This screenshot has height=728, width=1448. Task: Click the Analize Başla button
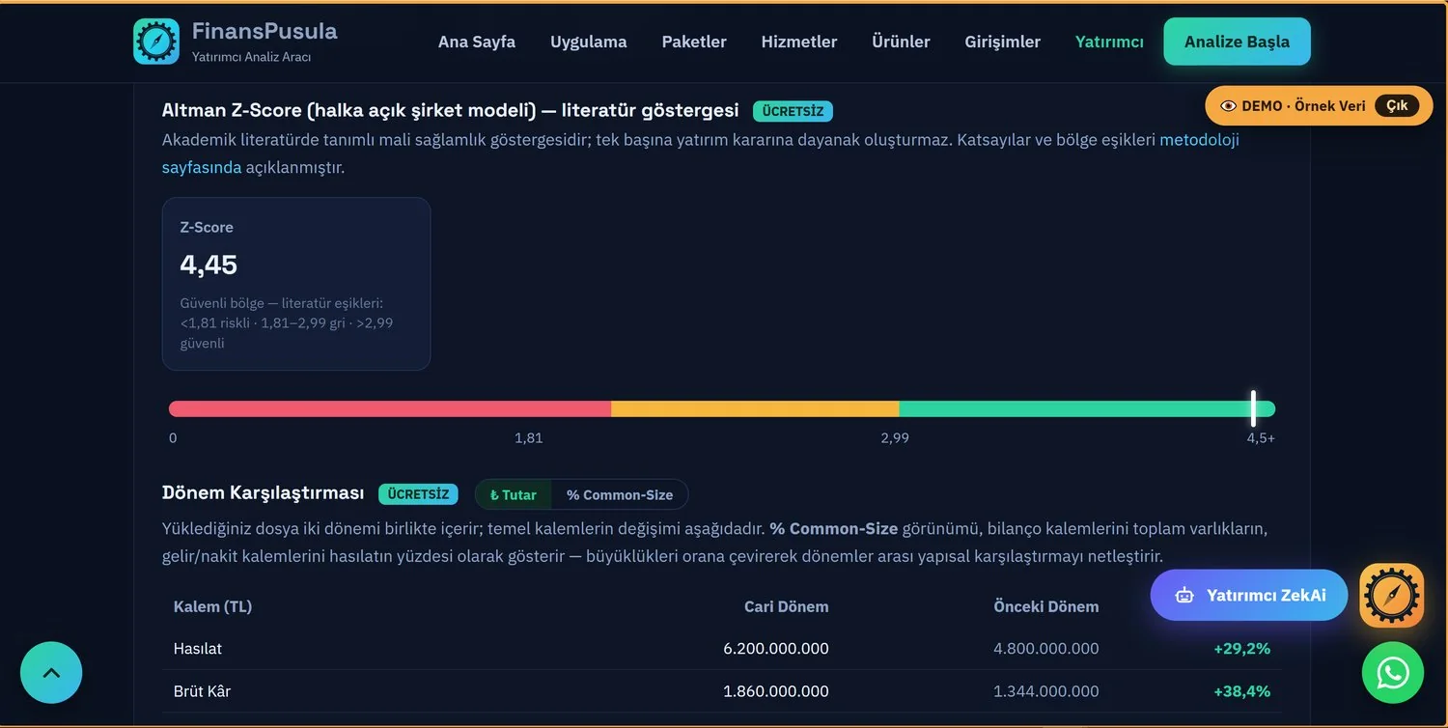point(1237,42)
